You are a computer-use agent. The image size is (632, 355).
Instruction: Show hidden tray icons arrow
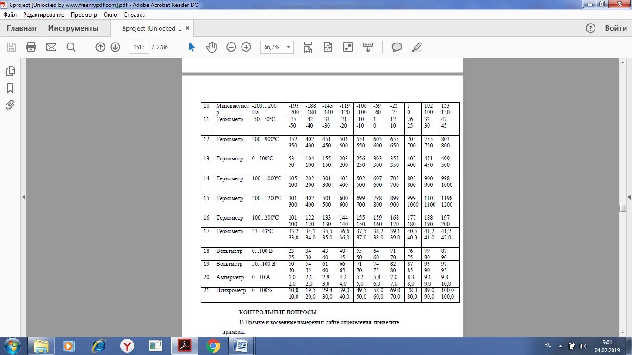[x=561, y=346]
